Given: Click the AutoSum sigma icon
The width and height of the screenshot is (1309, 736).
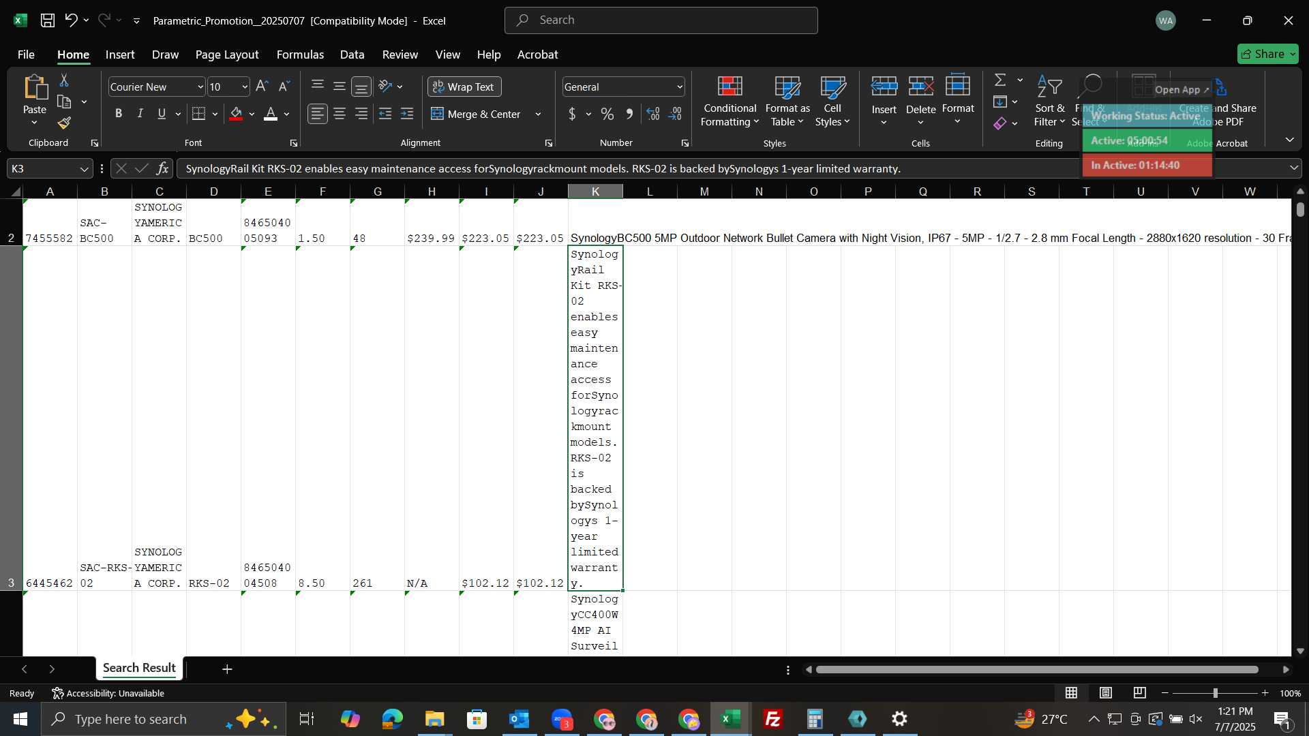Looking at the screenshot, I should (1000, 80).
